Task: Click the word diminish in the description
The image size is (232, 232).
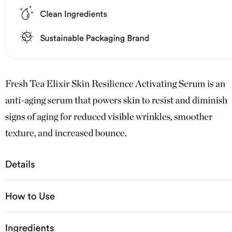Action: click(x=210, y=100)
